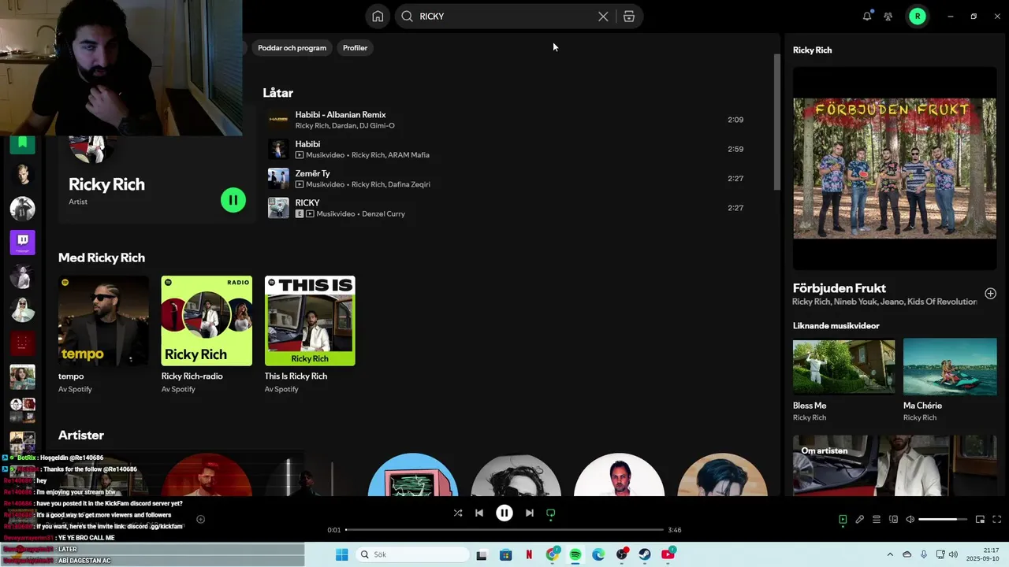Adjust the Spotify volume slider

(943, 520)
